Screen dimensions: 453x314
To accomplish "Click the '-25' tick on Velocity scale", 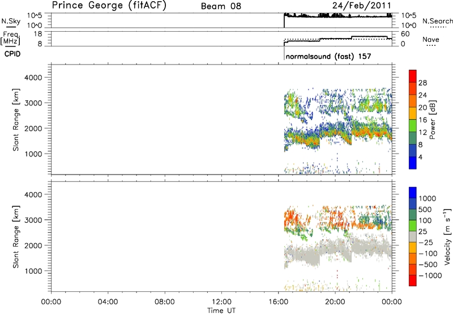I will coord(426,243).
